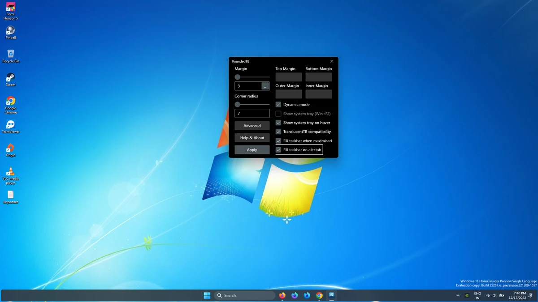This screenshot has width=538, height=302.
Task: Open the Windows Start button
Action: point(207,295)
